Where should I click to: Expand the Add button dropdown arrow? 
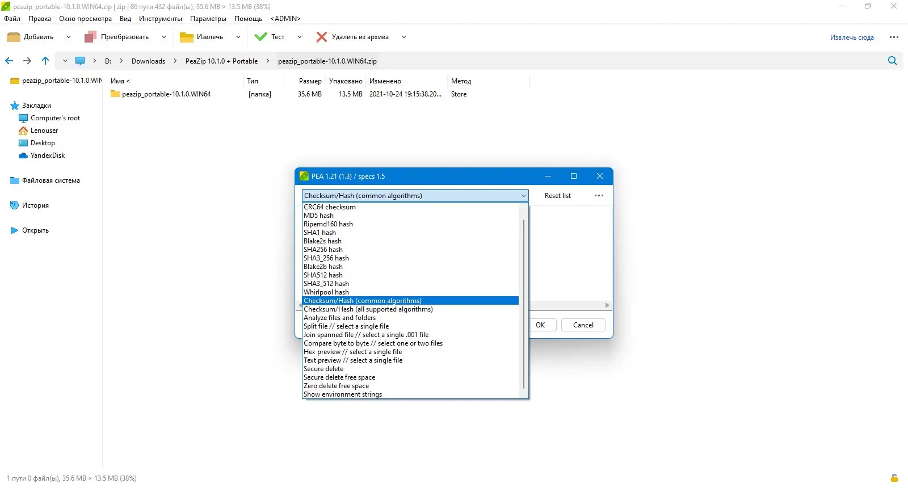click(x=69, y=37)
